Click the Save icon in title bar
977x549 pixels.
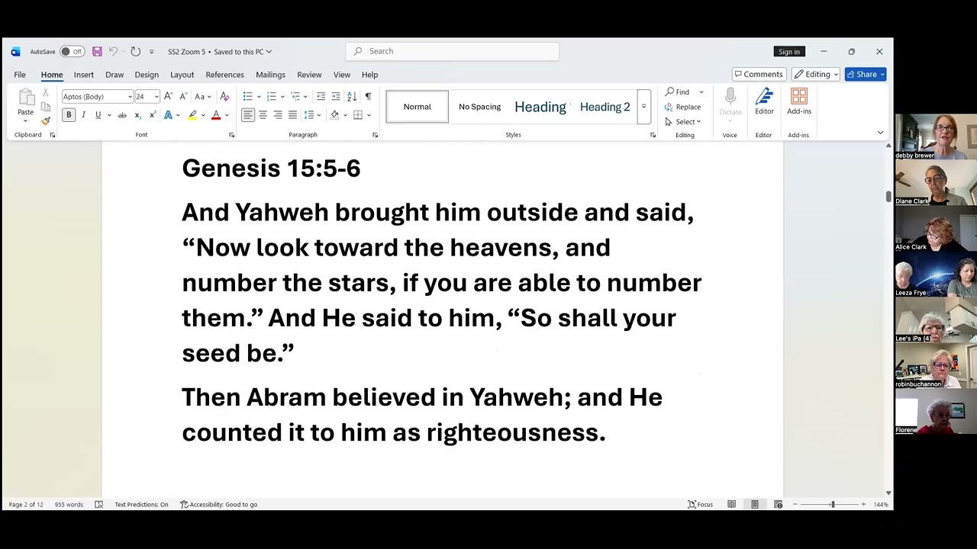point(97,51)
